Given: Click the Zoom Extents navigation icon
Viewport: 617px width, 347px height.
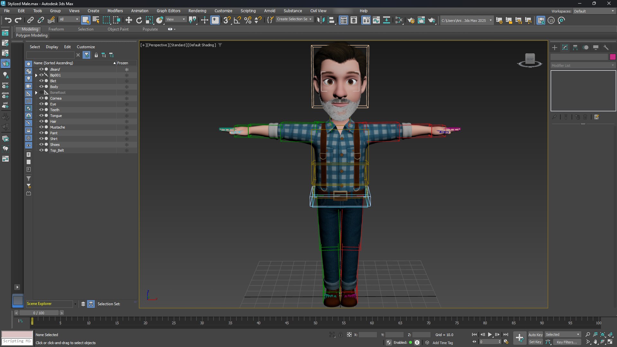Looking at the screenshot, I should [x=603, y=334].
